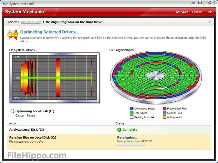The image size is (218, 163).
Task: Click the optimizing waveform icon
Action: pos(13,35)
